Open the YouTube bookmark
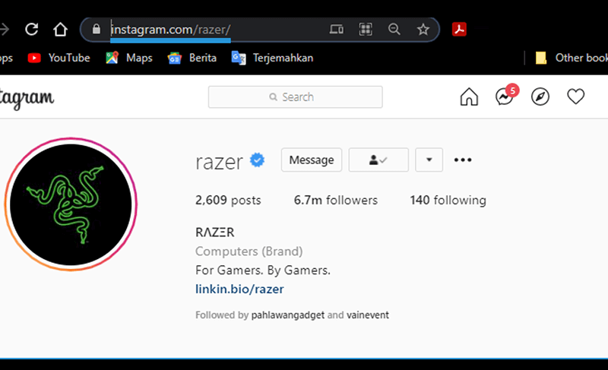608x370 pixels. pos(59,58)
